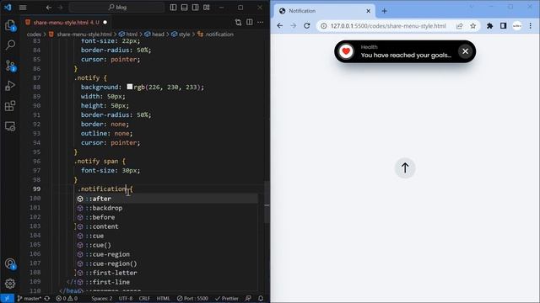Screen dimensions: 540x303
Task: Toggle the secondary side bar layout icon
Action: point(195,8)
